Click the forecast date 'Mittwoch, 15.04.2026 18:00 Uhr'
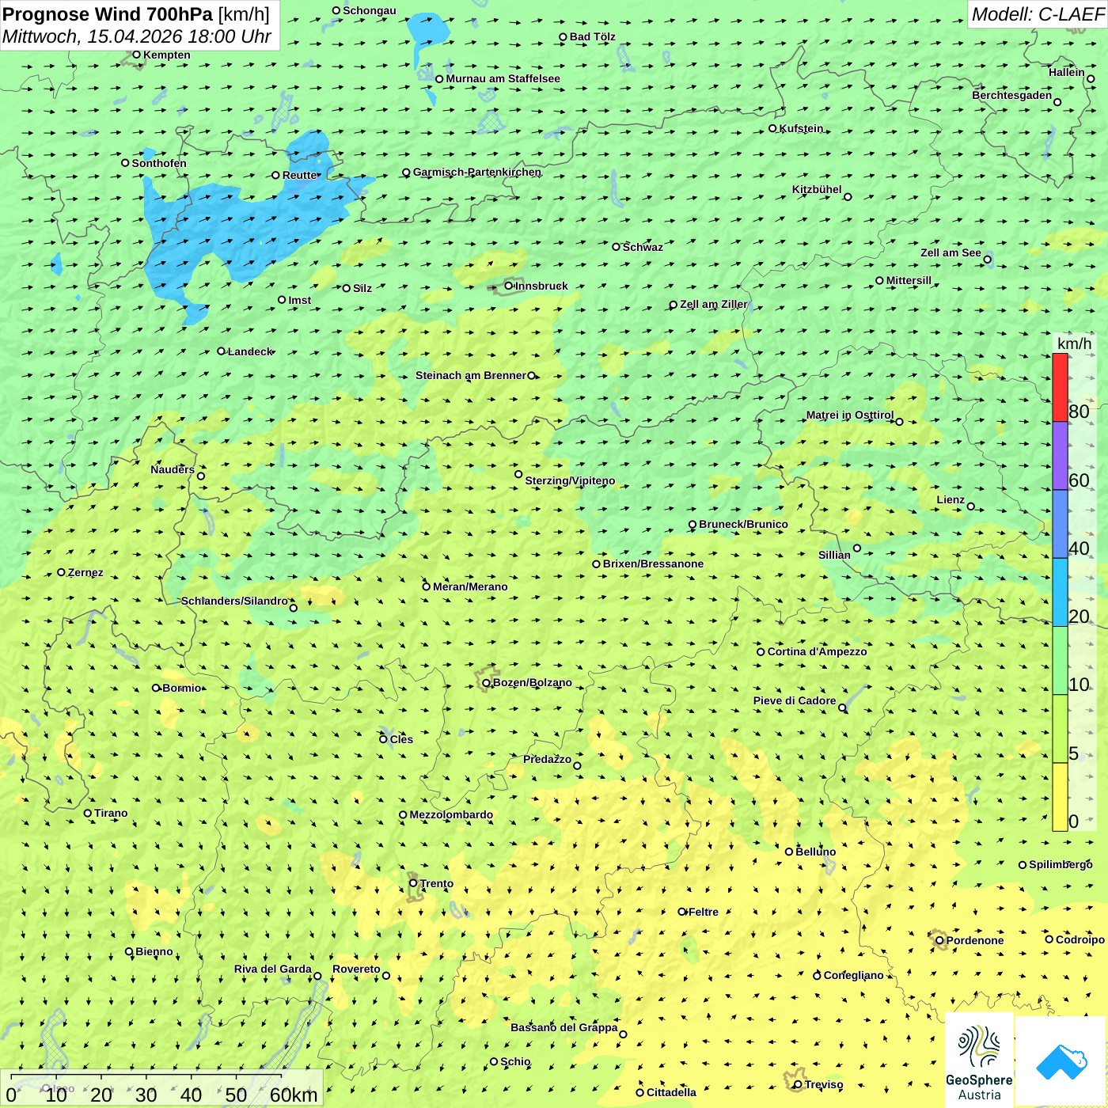The height and width of the screenshot is (1108, 1108). point(137,36)
